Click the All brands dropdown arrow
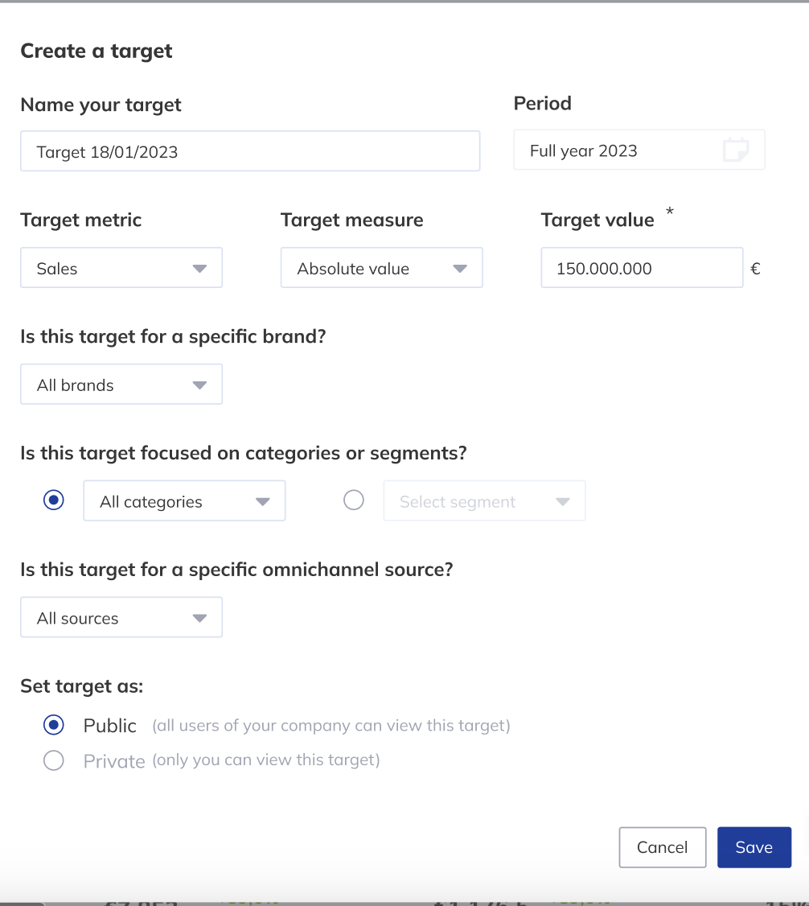 [x=200, y=385]
